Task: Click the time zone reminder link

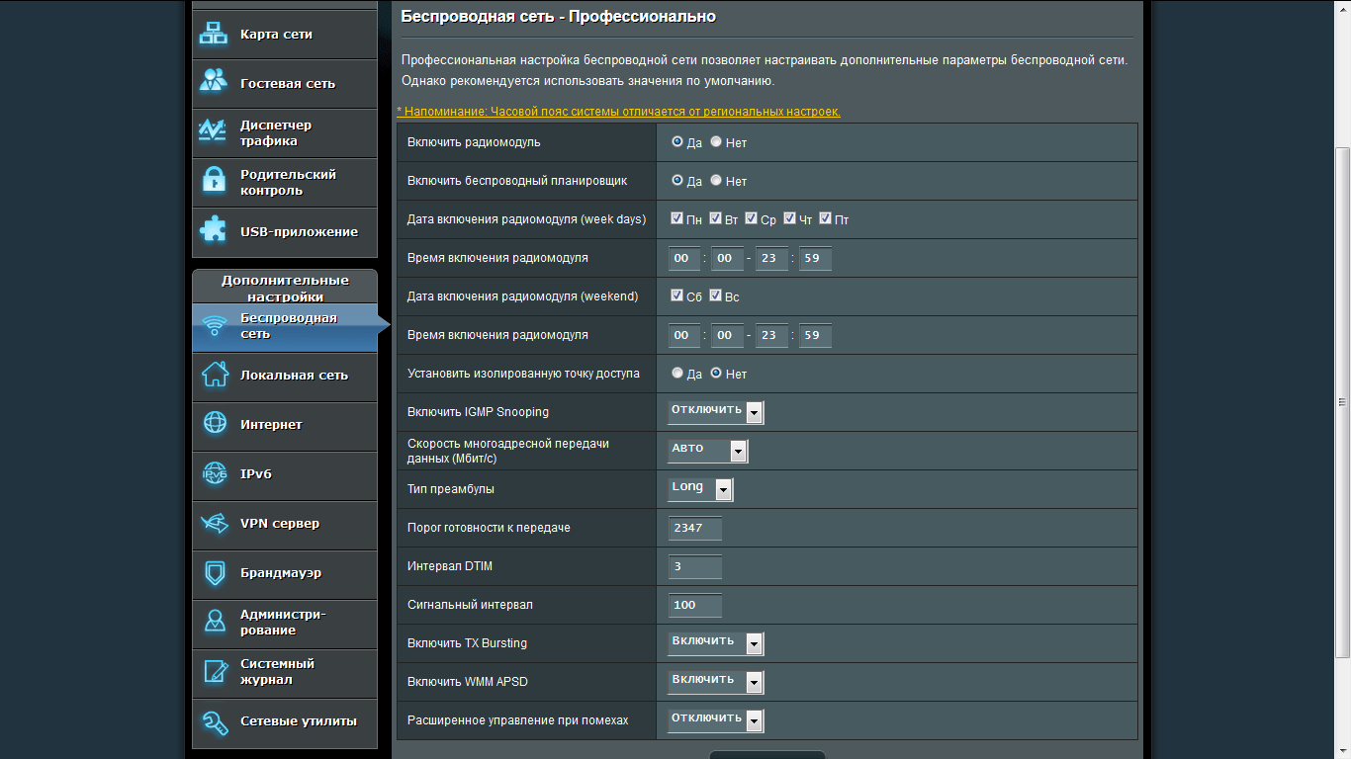Action: point(618,112)
